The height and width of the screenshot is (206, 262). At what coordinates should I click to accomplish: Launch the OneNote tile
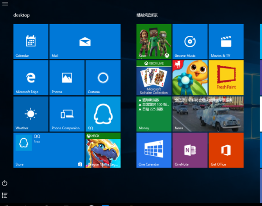tap(190, 150)
